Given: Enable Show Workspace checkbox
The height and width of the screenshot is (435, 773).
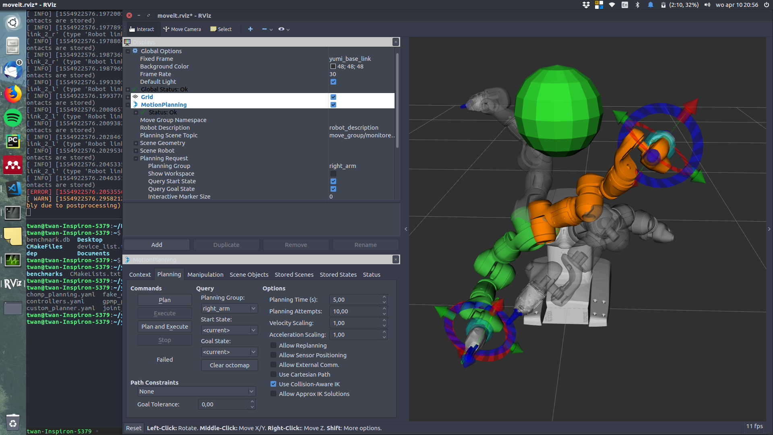Looking at the screenshot, I should (x=333, y=174).
